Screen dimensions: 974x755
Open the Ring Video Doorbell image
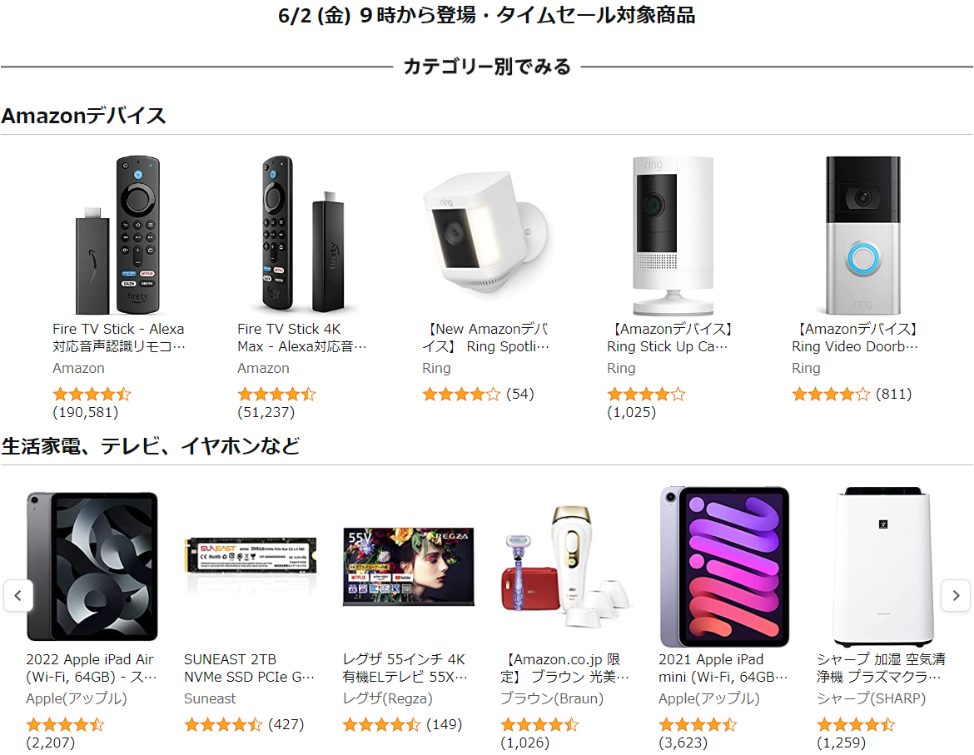862,236
